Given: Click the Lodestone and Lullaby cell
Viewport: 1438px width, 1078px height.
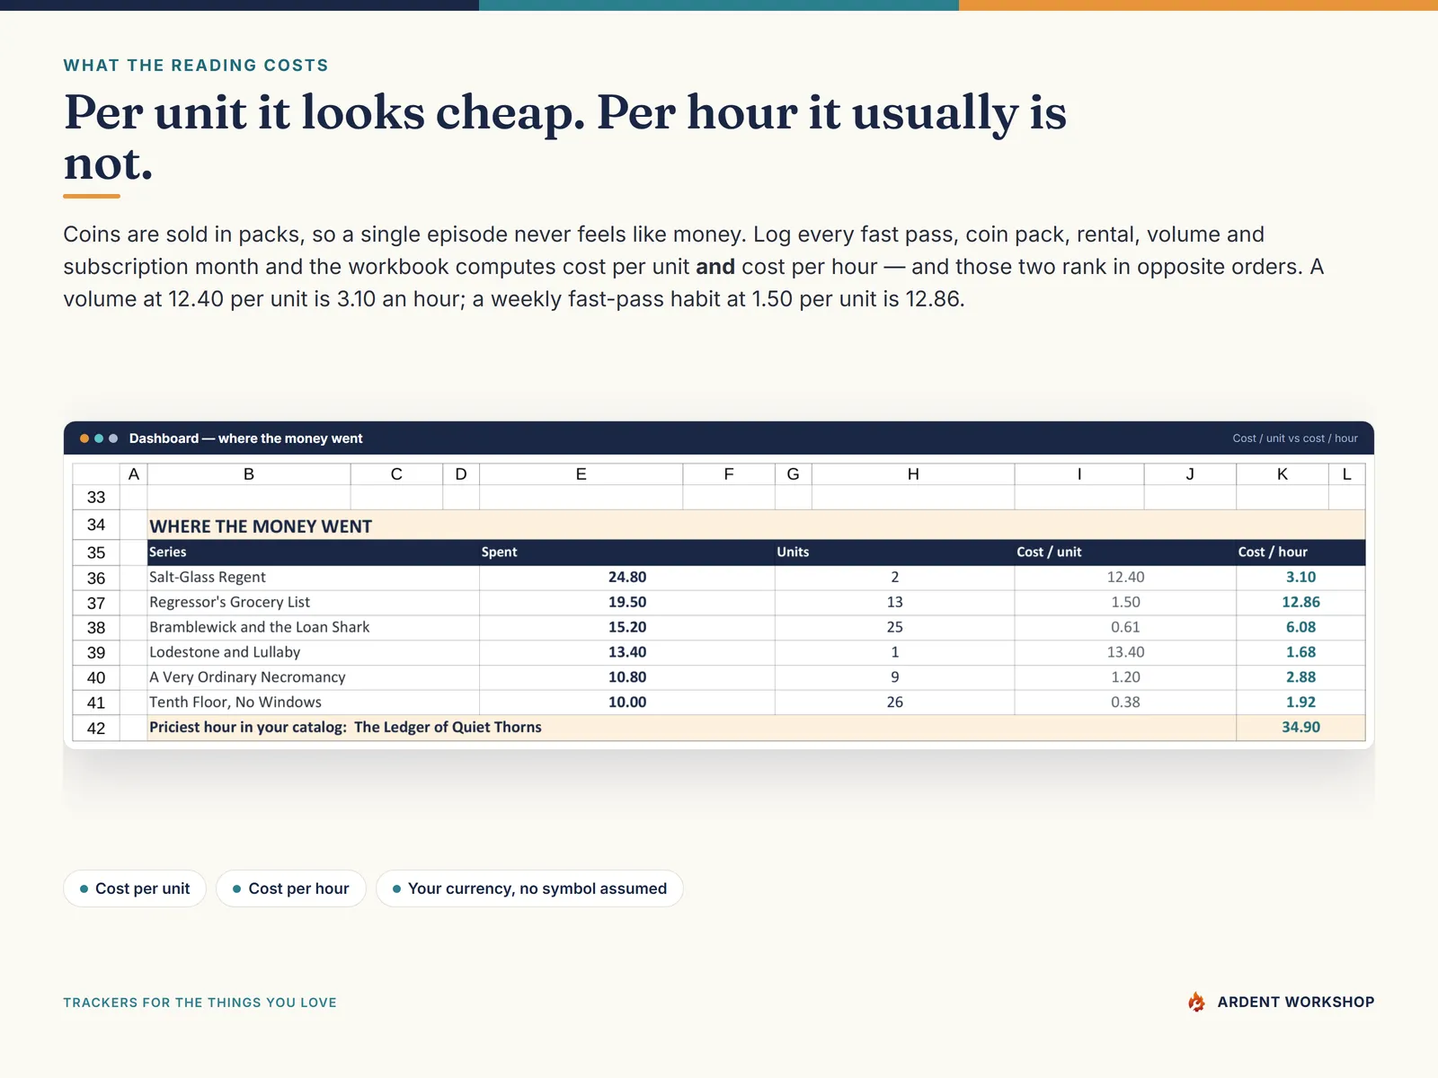Looking at the screenshot, I should pyautogui.click(x=313, y=653).
